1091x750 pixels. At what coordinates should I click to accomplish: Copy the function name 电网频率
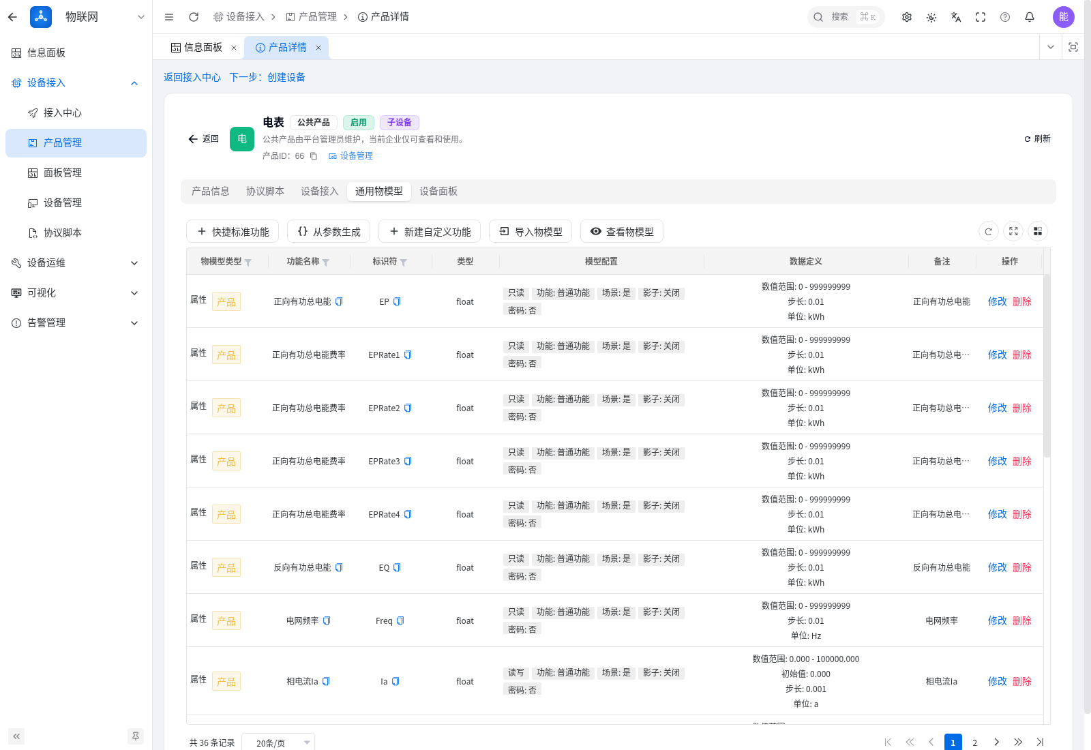point(327,620)
